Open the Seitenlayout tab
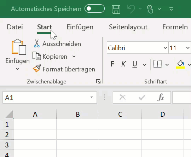The image size is (191, 157). pos(128,27)
